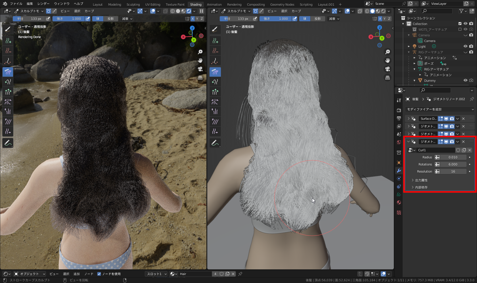Open the レンダー menu
This screenshot has height=283, width=477.
pyautogui.click(x=43, y=4)
